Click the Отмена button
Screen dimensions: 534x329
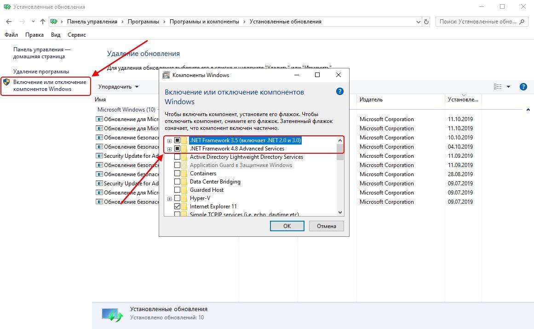pos(326,226)
